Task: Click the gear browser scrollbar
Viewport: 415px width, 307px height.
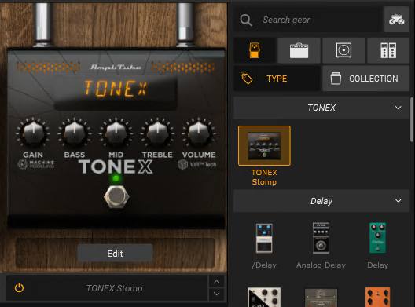Action: click(x=412, y=119)
